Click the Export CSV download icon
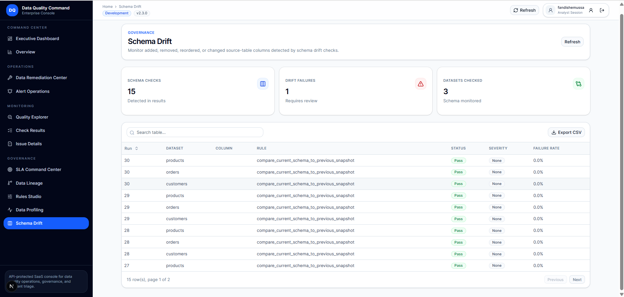 [x=554, y=132]
